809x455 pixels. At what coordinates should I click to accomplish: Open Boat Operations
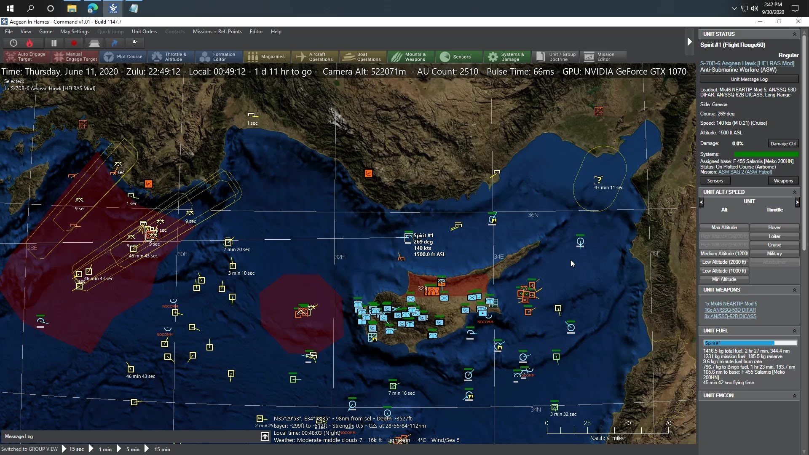pos(363,56)
